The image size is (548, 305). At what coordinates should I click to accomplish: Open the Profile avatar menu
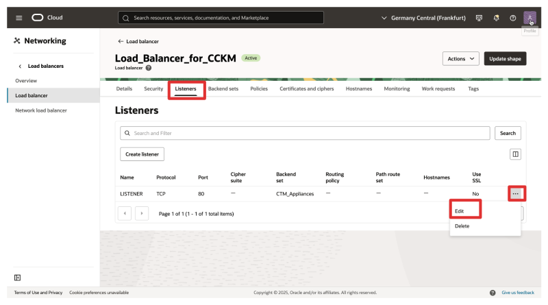click(x=530, y=18)
